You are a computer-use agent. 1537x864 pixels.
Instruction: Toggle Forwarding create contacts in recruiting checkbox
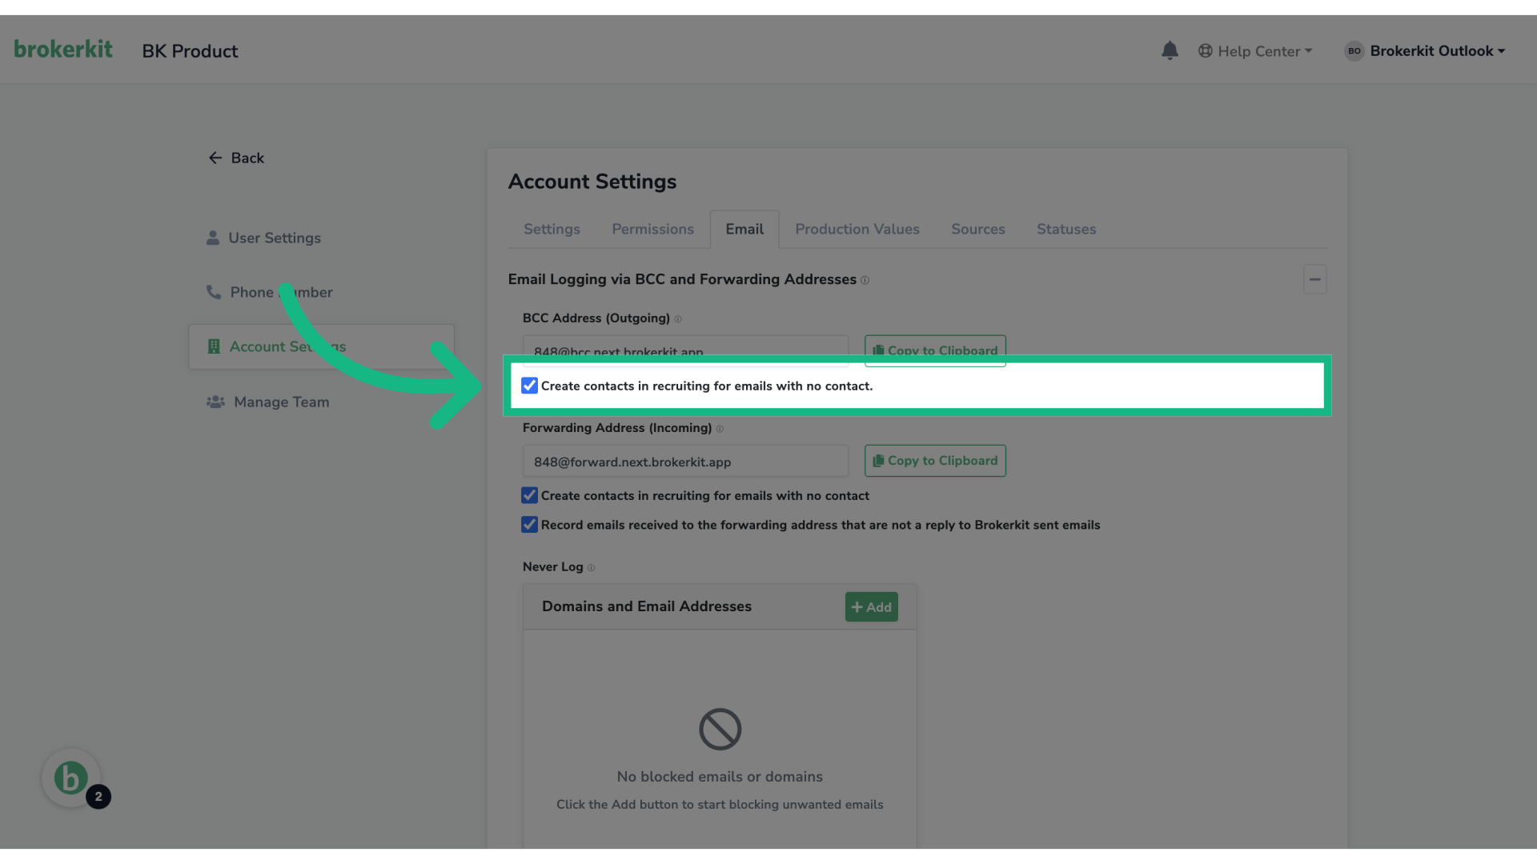pyautogui.click(x=529, y=495)
